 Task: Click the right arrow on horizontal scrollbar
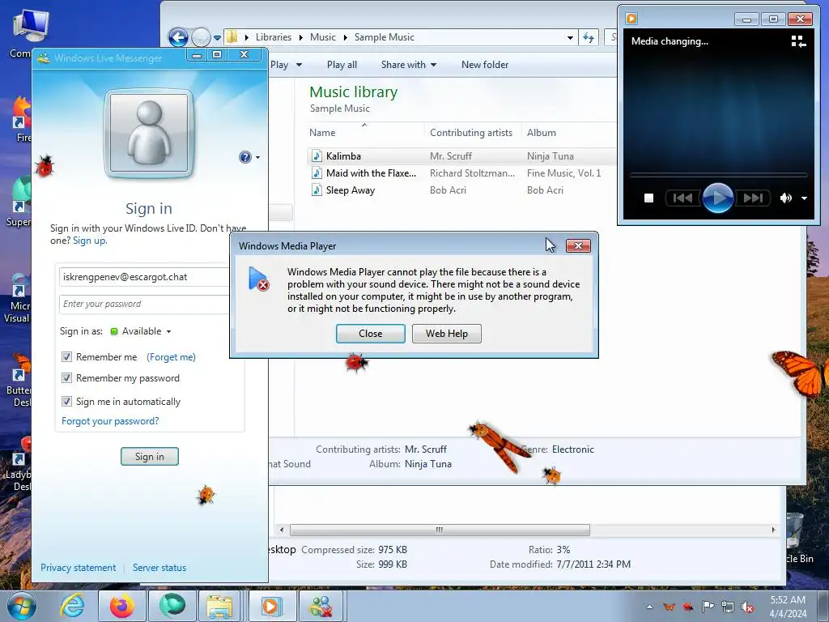point(773,530)
